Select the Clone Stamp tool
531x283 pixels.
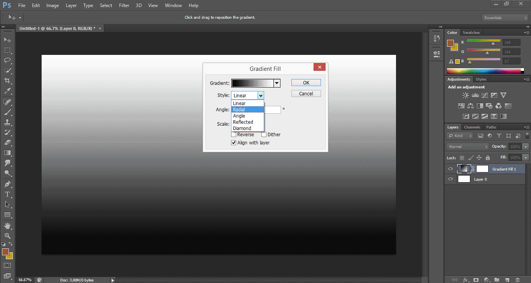[x=7, y=122]
